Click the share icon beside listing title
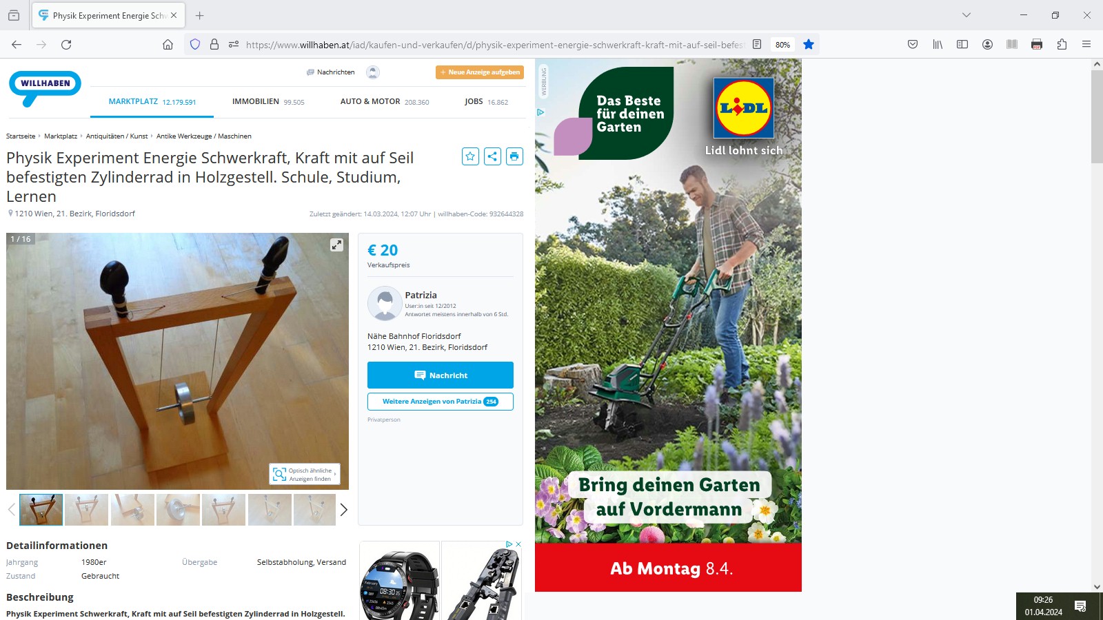This screenshot has width=1103, height=620. point(492,156)
